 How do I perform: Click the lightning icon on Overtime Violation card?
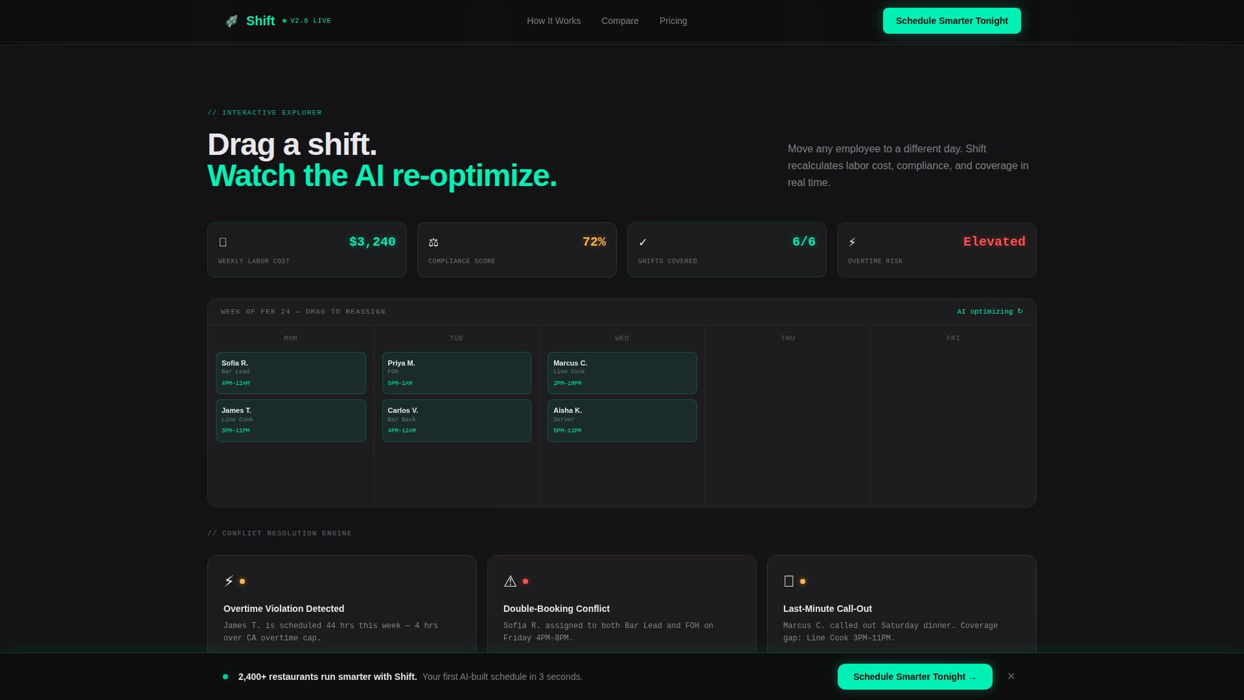pyautogui.click(x=228, y=581)
